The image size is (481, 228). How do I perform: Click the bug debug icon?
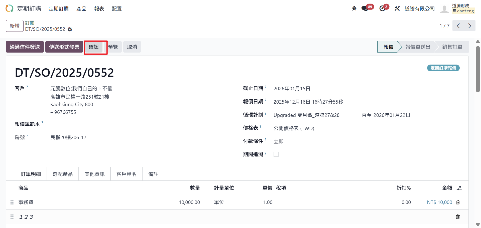(x=354, y=9)
